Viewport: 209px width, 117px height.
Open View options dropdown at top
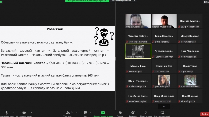tap(123, 1)
